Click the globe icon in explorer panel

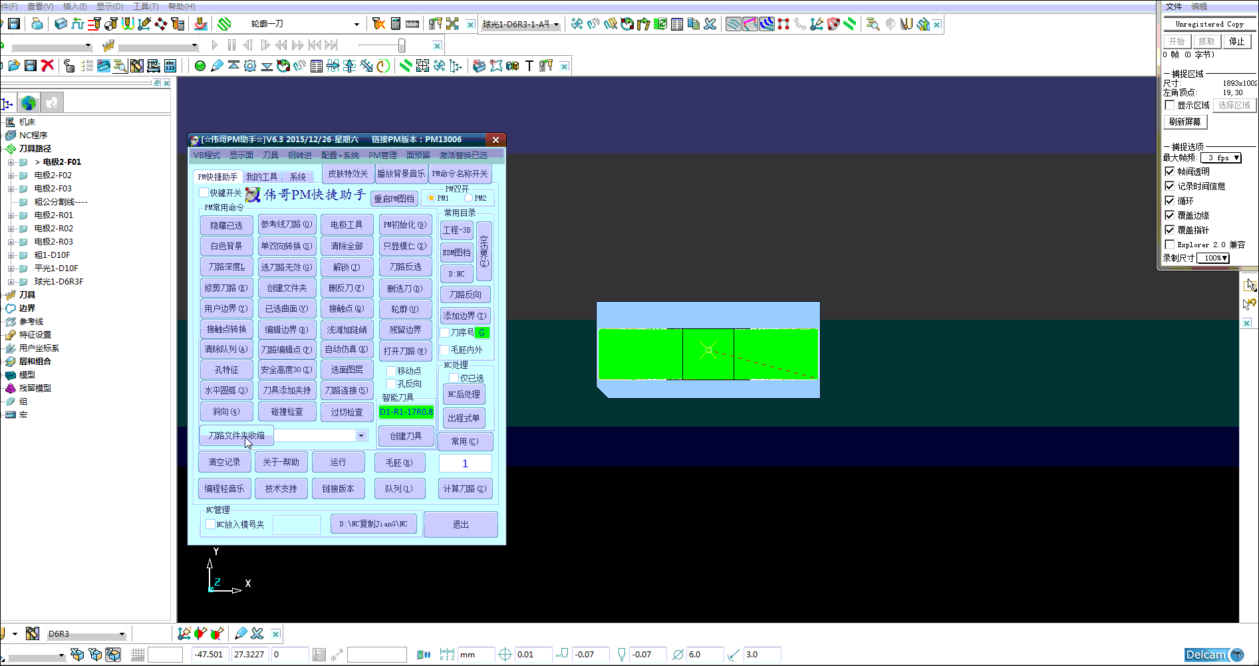pos(29,103)
